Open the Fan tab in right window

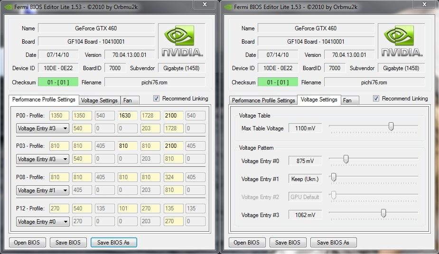tap(350, 100)
